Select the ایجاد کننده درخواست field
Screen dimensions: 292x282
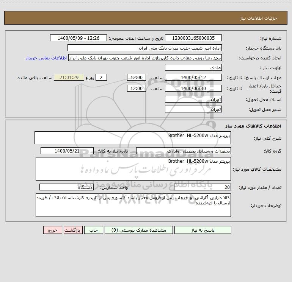click(145, 58)
